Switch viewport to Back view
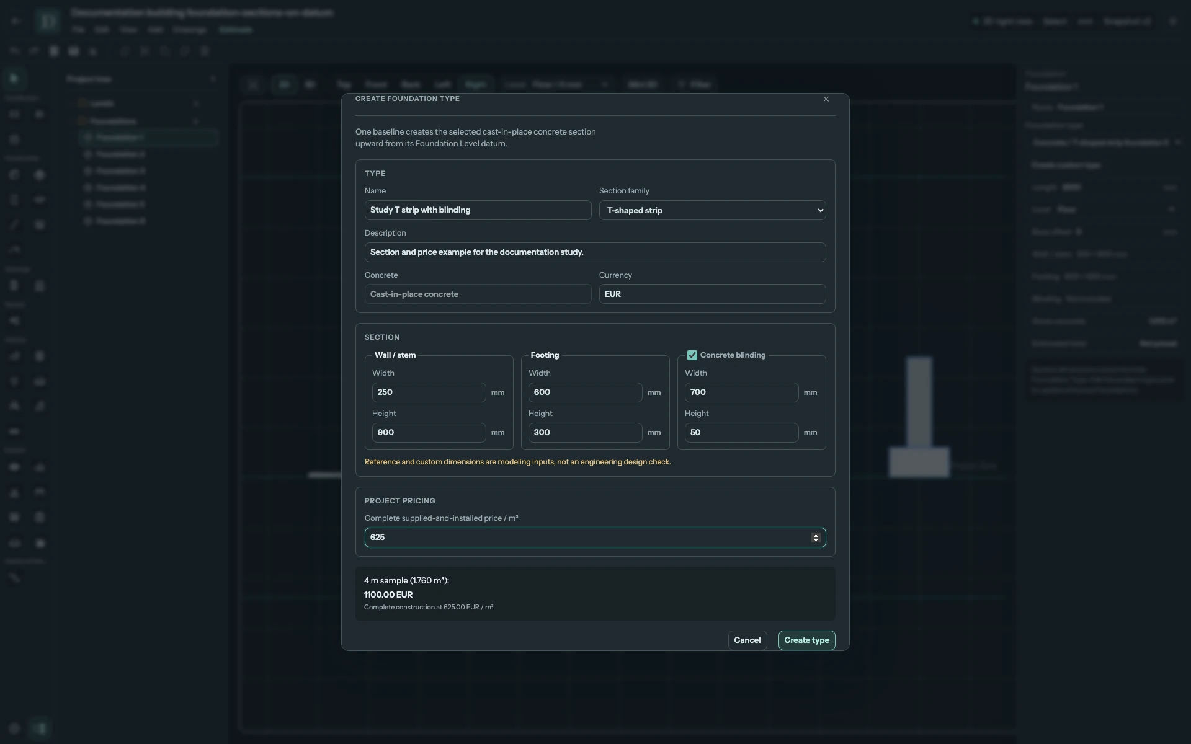The width and height of the screenshot is (1191, 744). pos(411,84)
